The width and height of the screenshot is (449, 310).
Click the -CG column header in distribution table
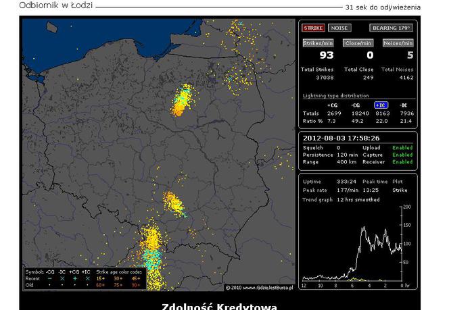tap(356, 105)
